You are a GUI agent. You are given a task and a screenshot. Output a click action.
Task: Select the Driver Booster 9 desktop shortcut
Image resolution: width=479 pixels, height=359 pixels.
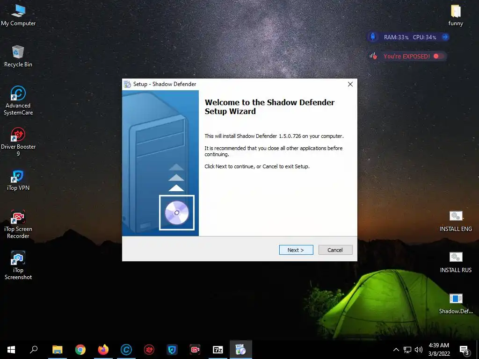[18, 142]
